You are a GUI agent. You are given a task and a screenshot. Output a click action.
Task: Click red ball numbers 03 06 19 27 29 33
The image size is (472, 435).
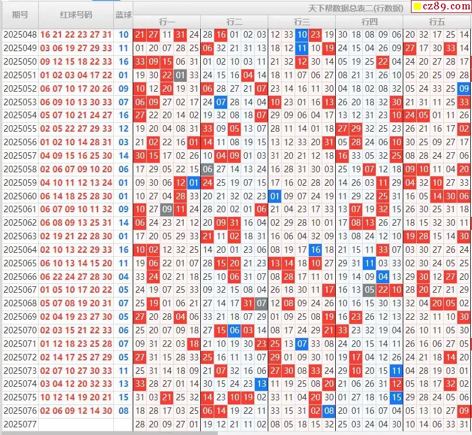click(76, 48)
